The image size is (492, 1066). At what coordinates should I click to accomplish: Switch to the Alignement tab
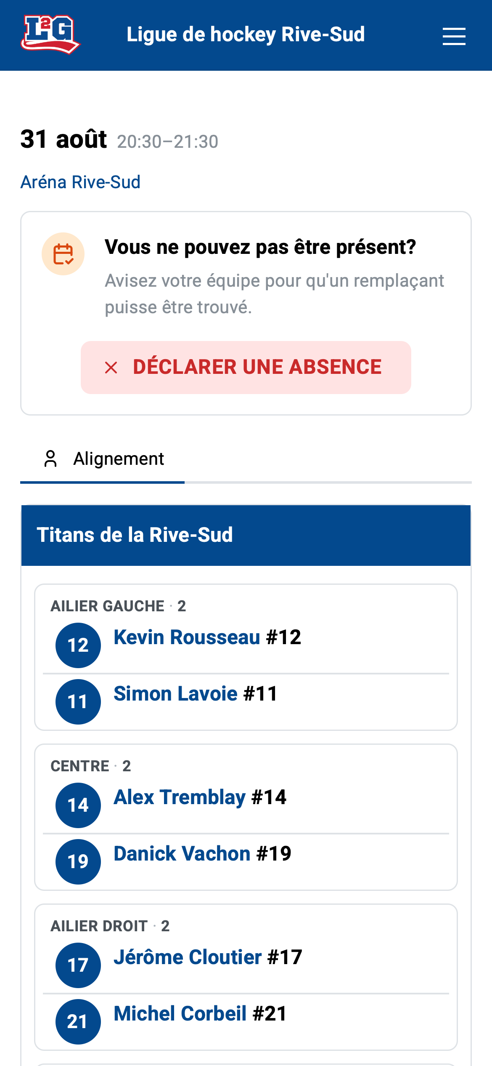(102, 459)
